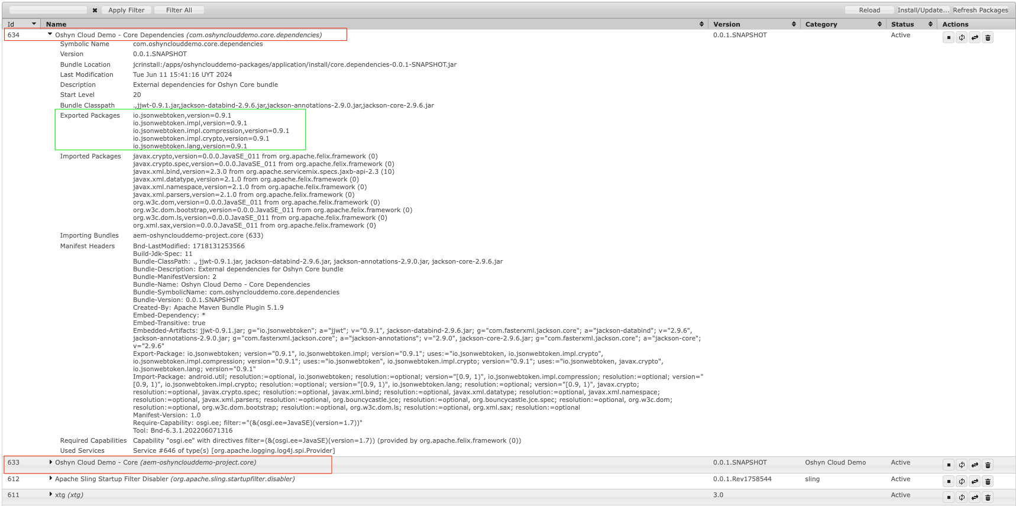Screen dimensions: 1016x506
Task: Stop the Oshyn Cloud Demo - Core bundle 633
Action: point(949,465)
